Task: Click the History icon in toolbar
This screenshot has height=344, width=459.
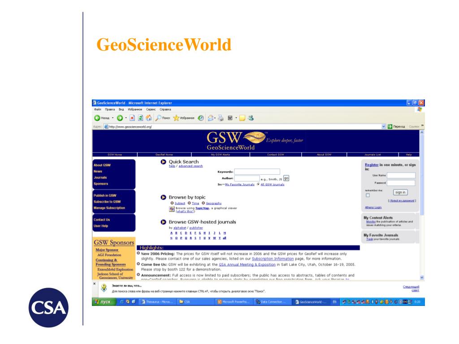Action: [201, 118]
